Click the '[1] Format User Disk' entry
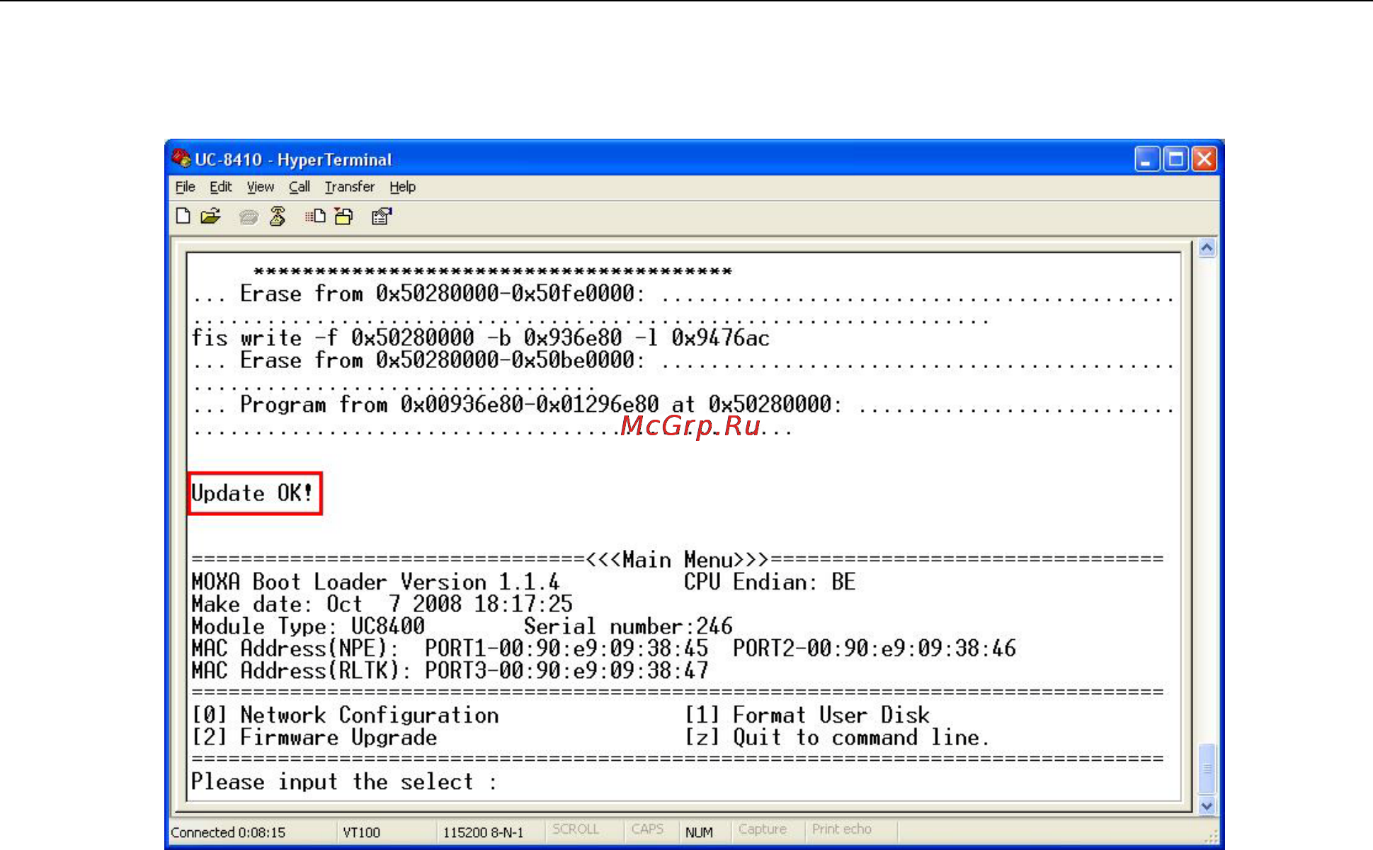This screenshot has width=1373, height=850. (x=807, y=716)
